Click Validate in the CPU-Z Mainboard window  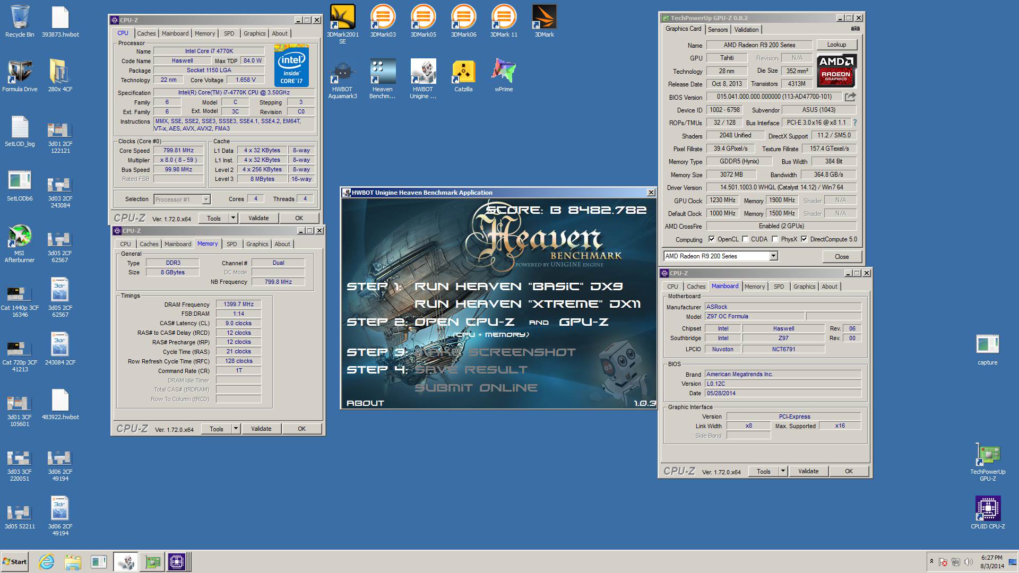pyautogui.click(x=808, y=471)
